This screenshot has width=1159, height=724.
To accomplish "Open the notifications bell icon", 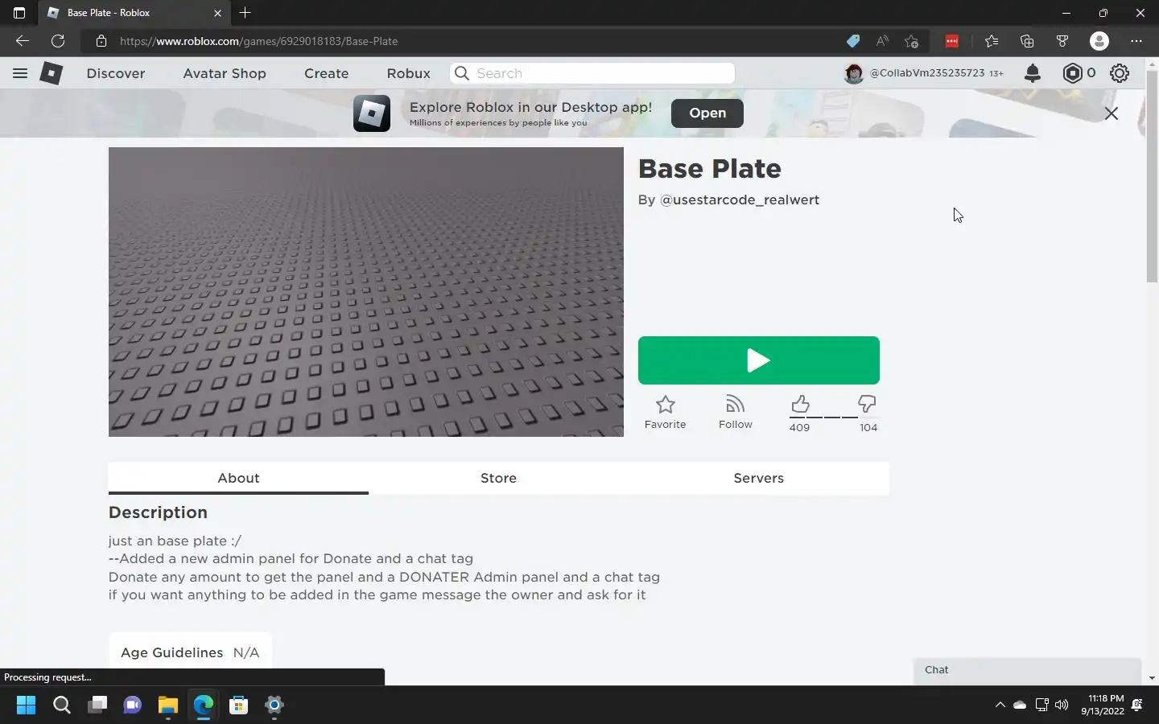I will 1033,73.
